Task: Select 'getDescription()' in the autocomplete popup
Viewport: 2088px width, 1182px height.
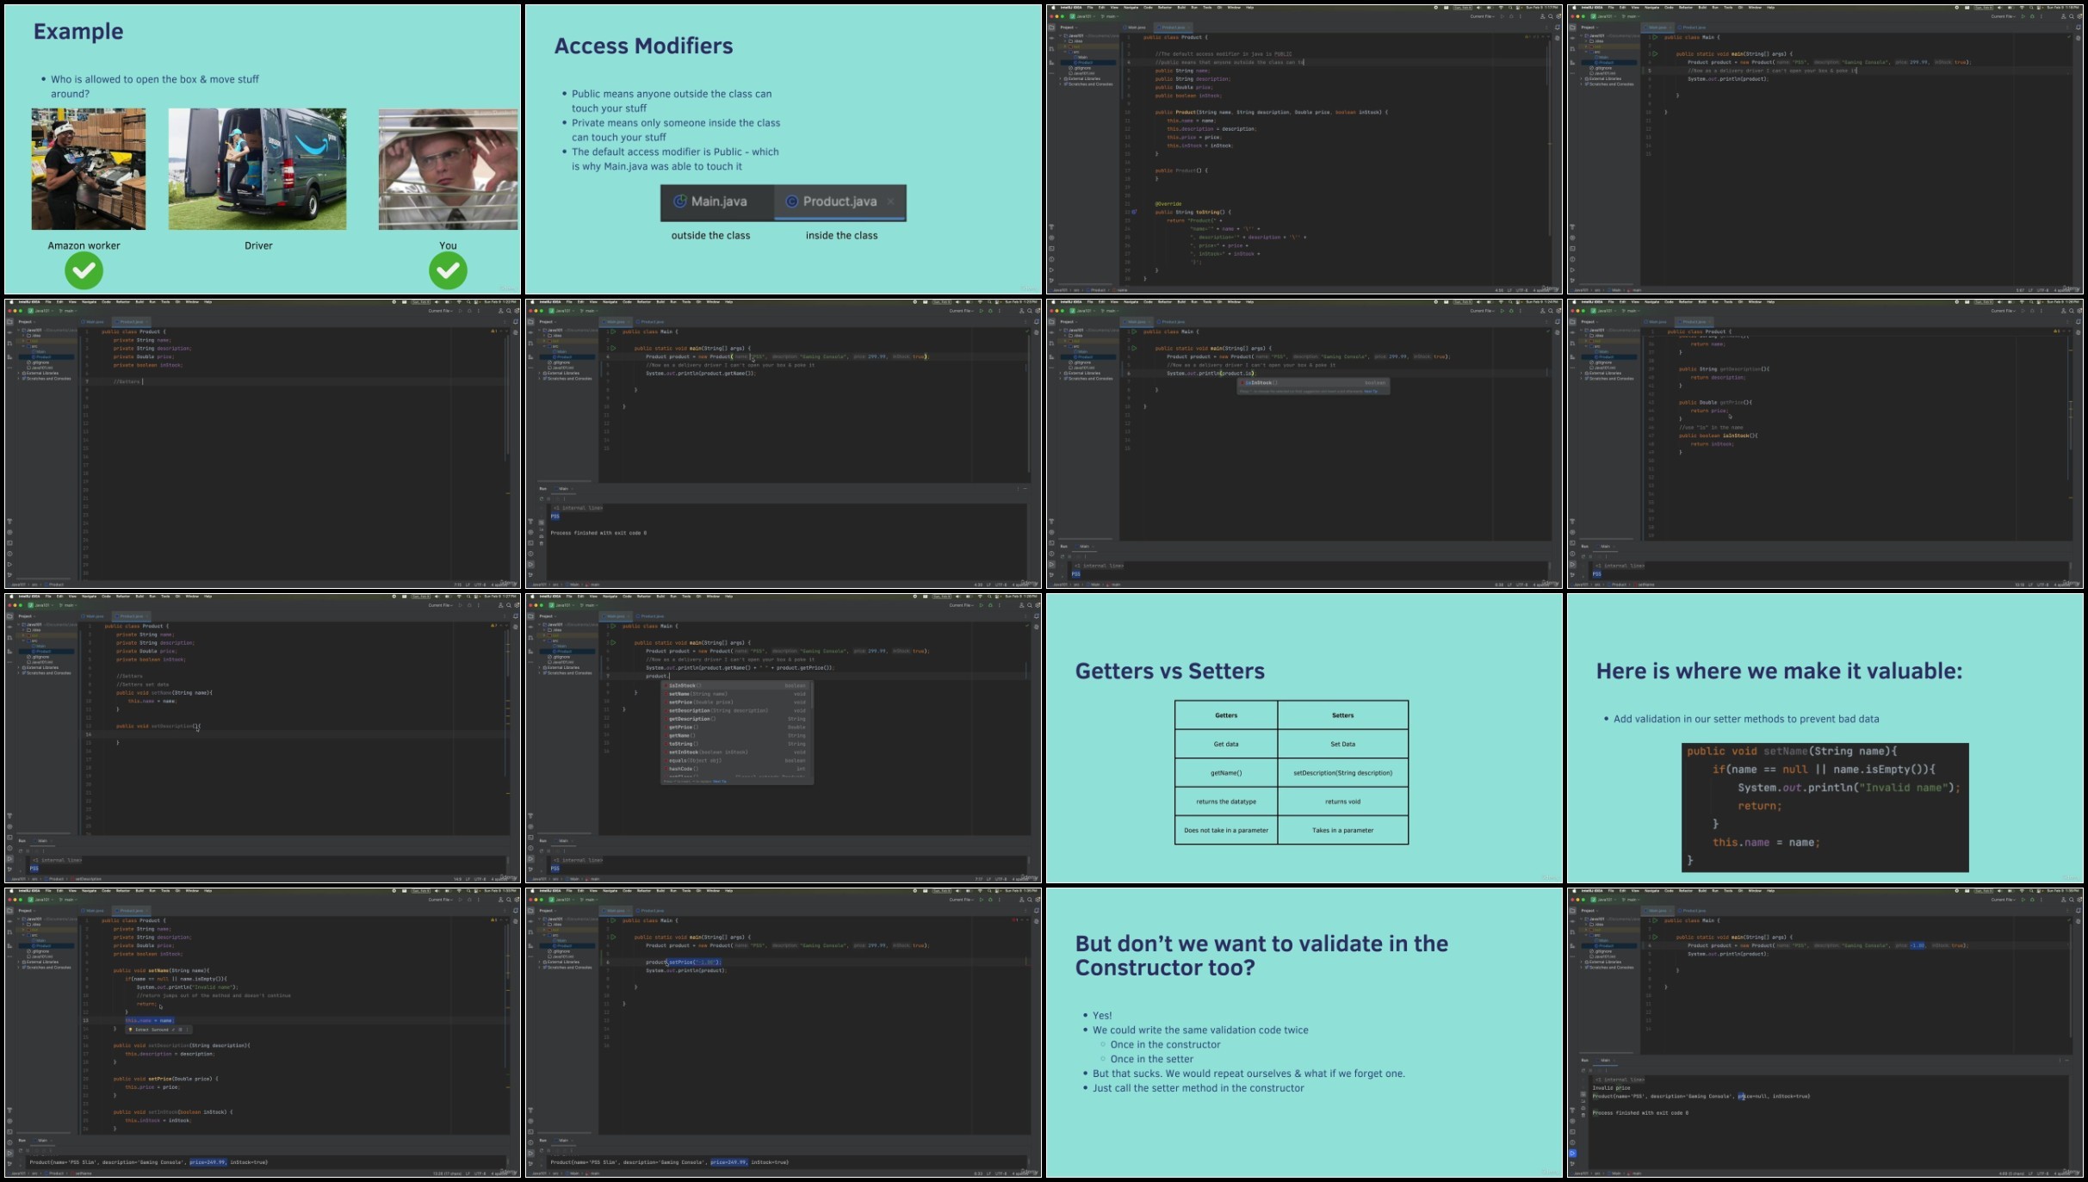Action: pyautogui.click(x=737, y=719)
